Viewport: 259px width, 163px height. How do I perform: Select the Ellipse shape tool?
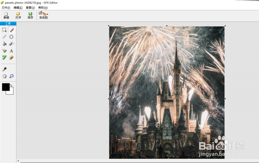[x=11, y=37]
